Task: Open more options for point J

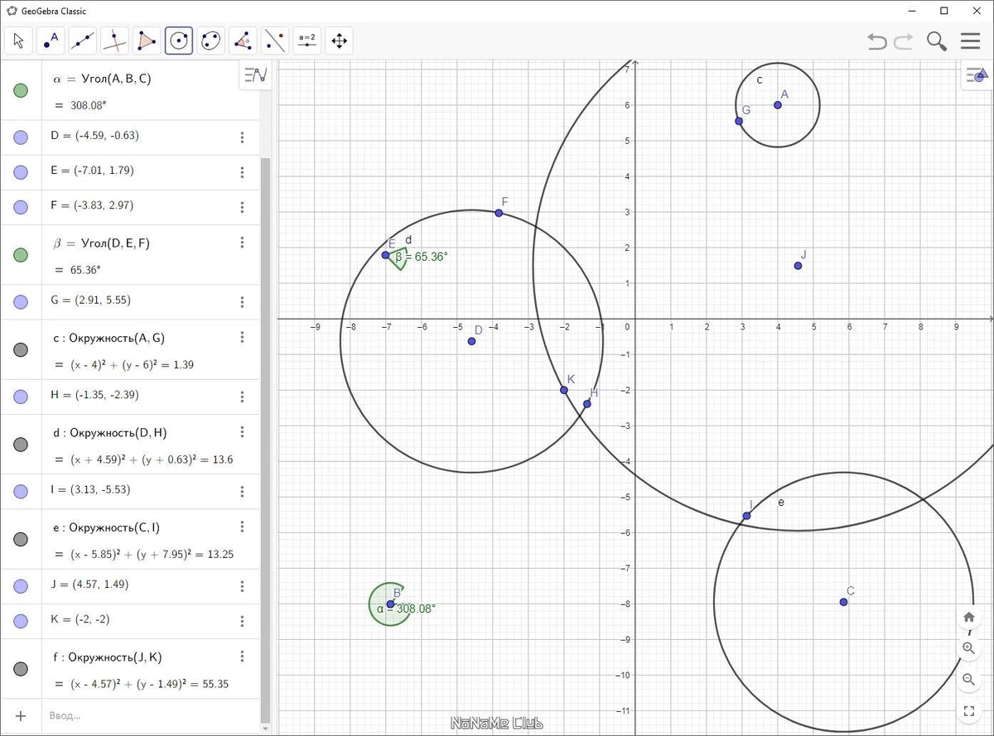Action: [242, 586]
